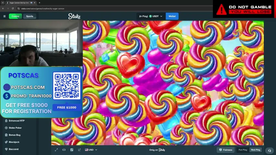The height and width of the screenshot is (155, 276).
Task: Click the US flag currency icon
Action: [86, 150]
